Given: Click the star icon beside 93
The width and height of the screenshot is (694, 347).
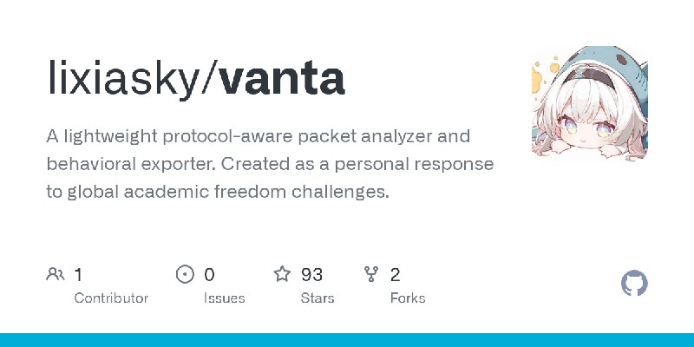Looking at the screenshot, I should click(x=282, y=274).
